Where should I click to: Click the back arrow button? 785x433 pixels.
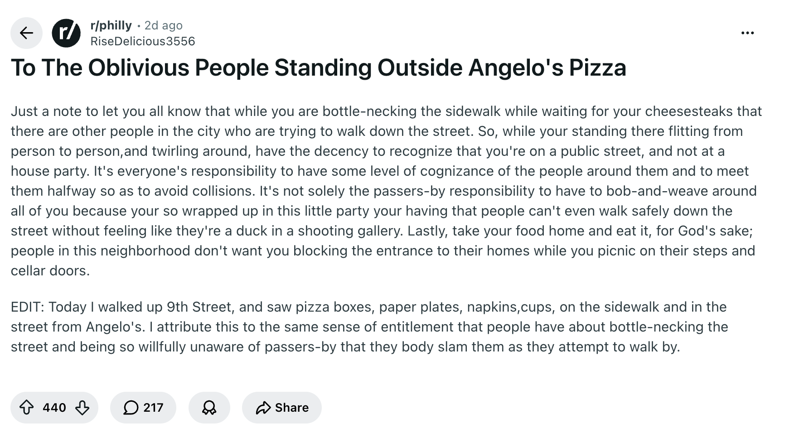[26, 33]
